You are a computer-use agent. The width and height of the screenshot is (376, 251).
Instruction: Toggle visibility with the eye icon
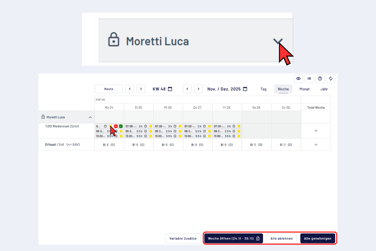(x=298, y=78)
